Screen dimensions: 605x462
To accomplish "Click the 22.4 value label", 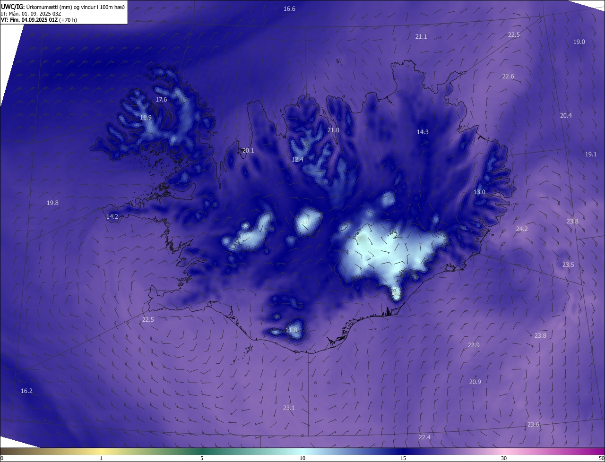I will click(x=424, y=437).
